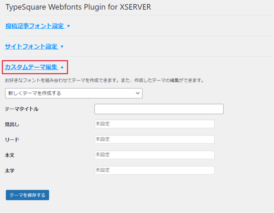Collapse the カスタムテーマ編集 section

point(31,67)
